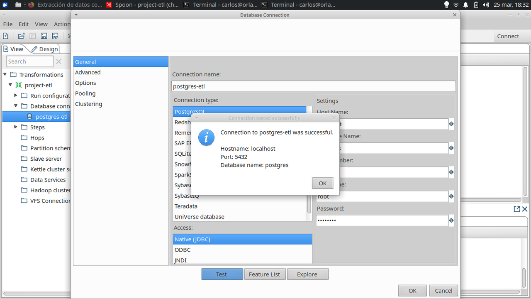Close the results pane with blue X icon

pyautogui.click(x=525, y=209)
